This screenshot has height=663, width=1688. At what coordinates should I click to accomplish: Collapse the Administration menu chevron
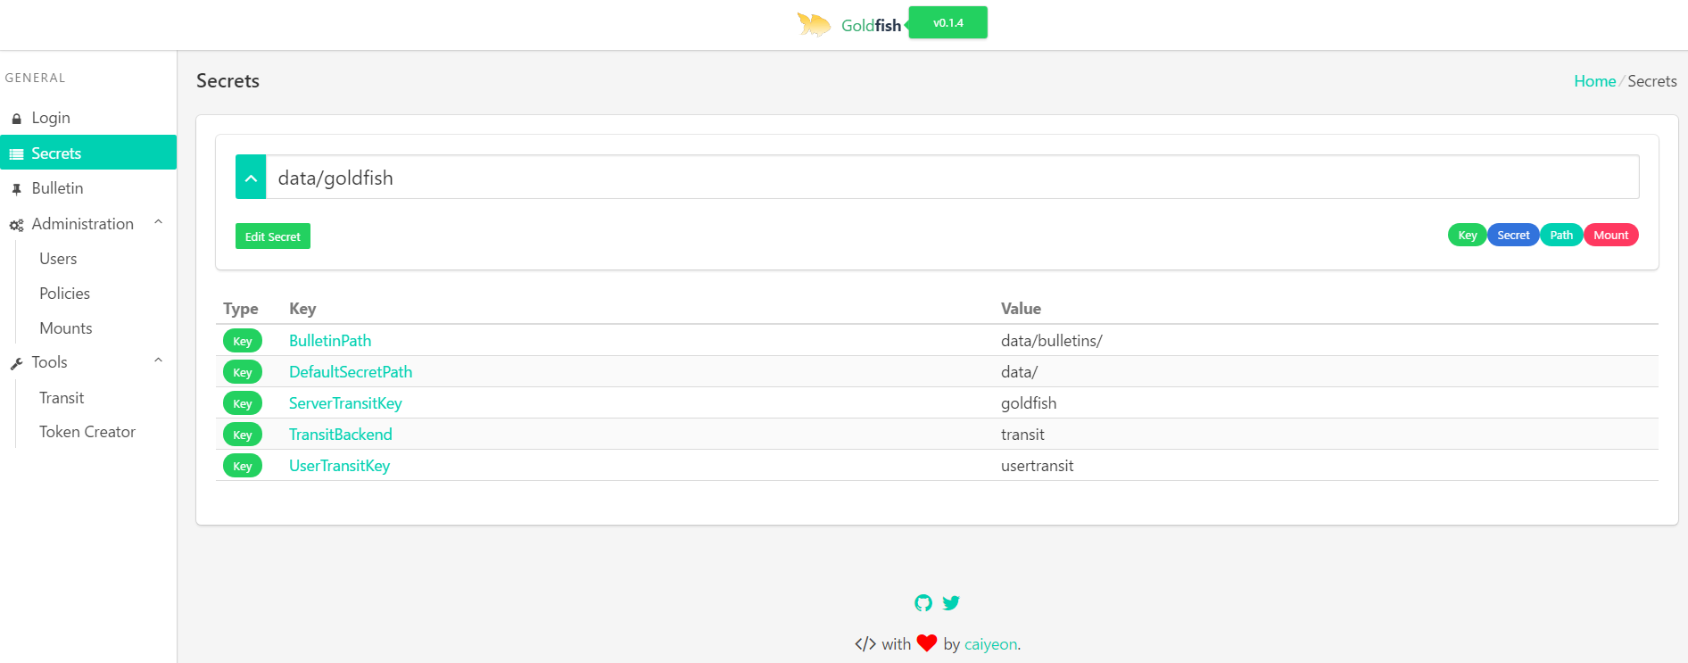158,222
